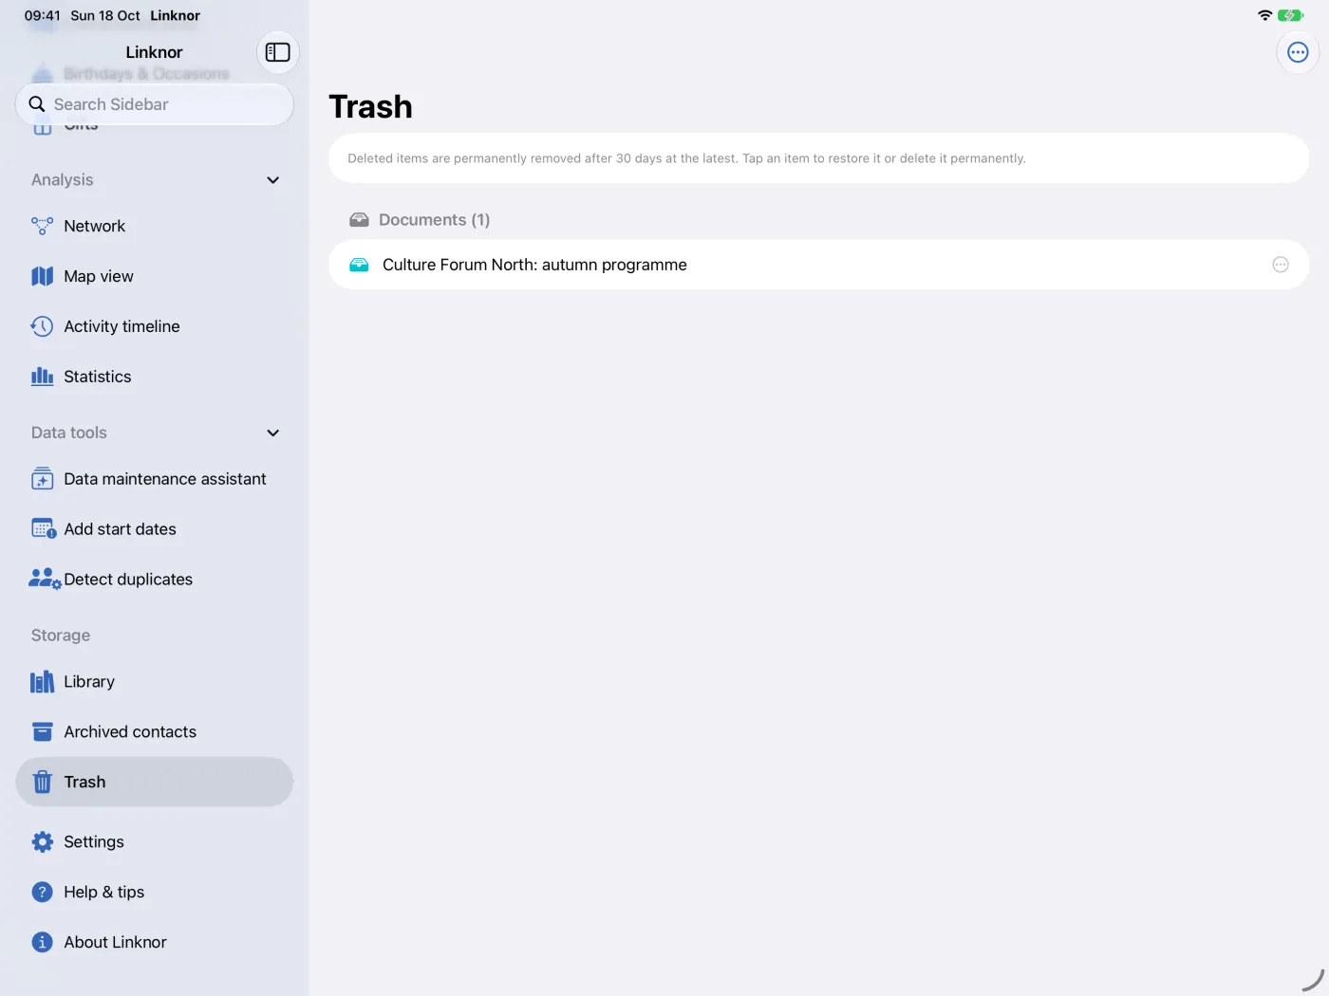Viewport: 1329px width, 996px height.
Task: Click the Documents section tray icon
Action: click(x=359, y=220)
